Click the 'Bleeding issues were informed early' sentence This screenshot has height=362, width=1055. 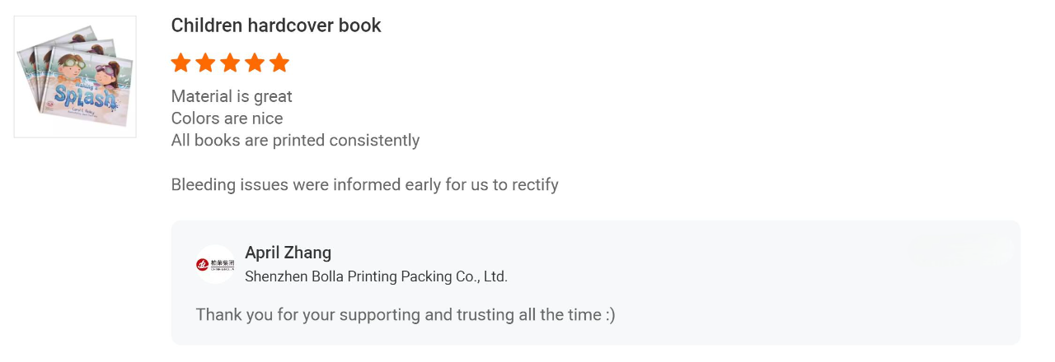click(365, 184)
